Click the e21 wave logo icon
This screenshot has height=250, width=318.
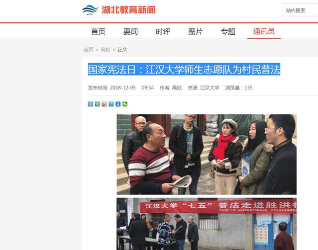[90, 10]
